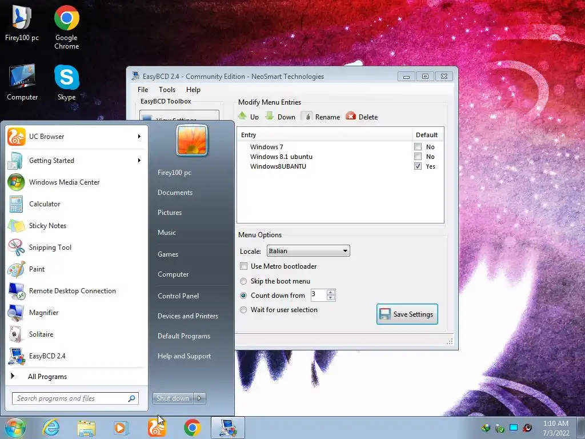
Task: Open Sticky Notes
Action: (x=77, y=225)
